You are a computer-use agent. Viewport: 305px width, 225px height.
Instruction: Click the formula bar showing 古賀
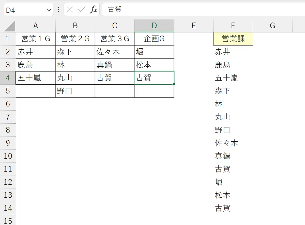[x=203, y=10]
